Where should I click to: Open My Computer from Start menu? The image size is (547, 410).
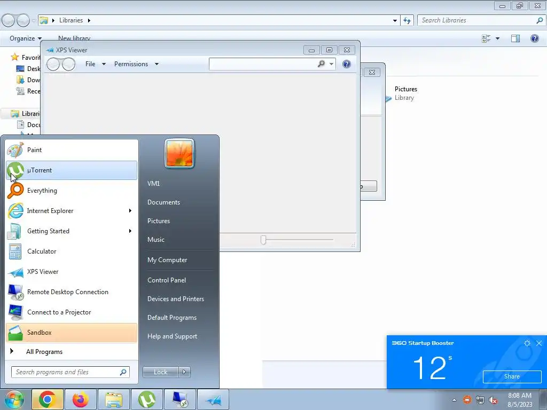(167, 260)
